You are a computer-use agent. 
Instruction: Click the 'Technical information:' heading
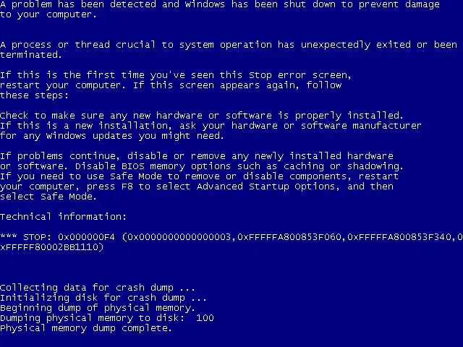[x=63, y=217]
